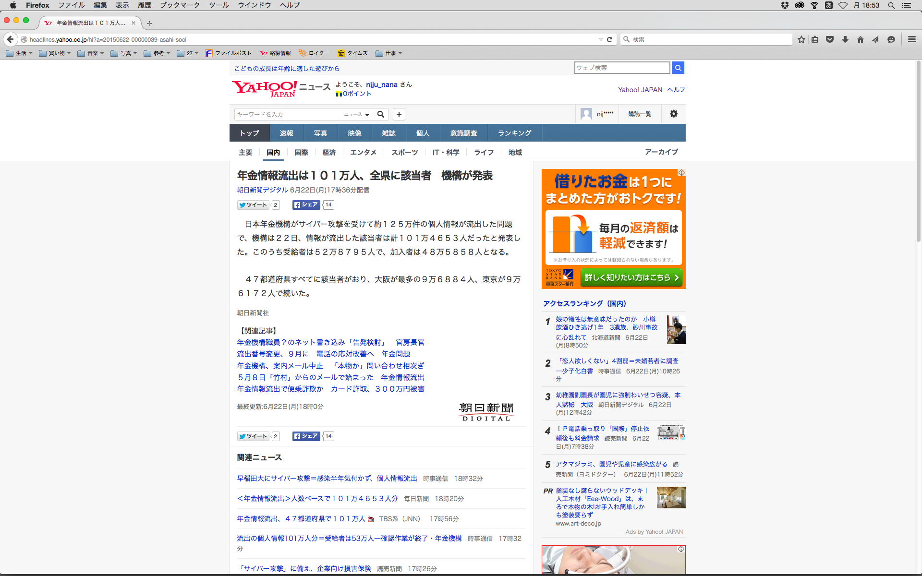
Task: Open ニュース search scope dropdown
Action: [356, 114]
